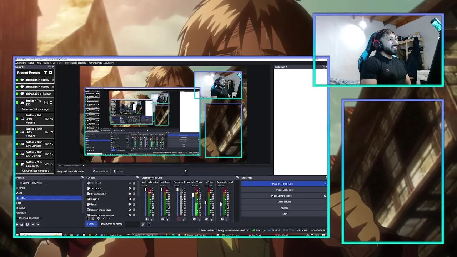
Task: Open the Recent Events filter icon
Action: click(x=45, y=72)
